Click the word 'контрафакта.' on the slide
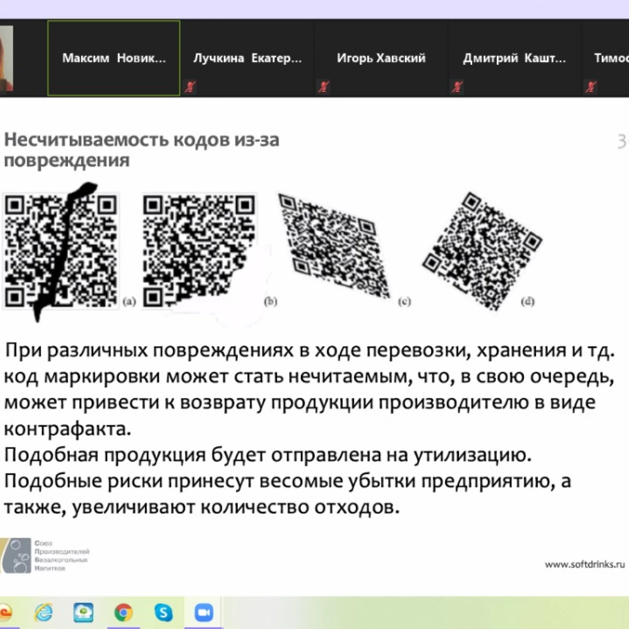629x629 pixels. pyautogui.click(x=68, y=429)
